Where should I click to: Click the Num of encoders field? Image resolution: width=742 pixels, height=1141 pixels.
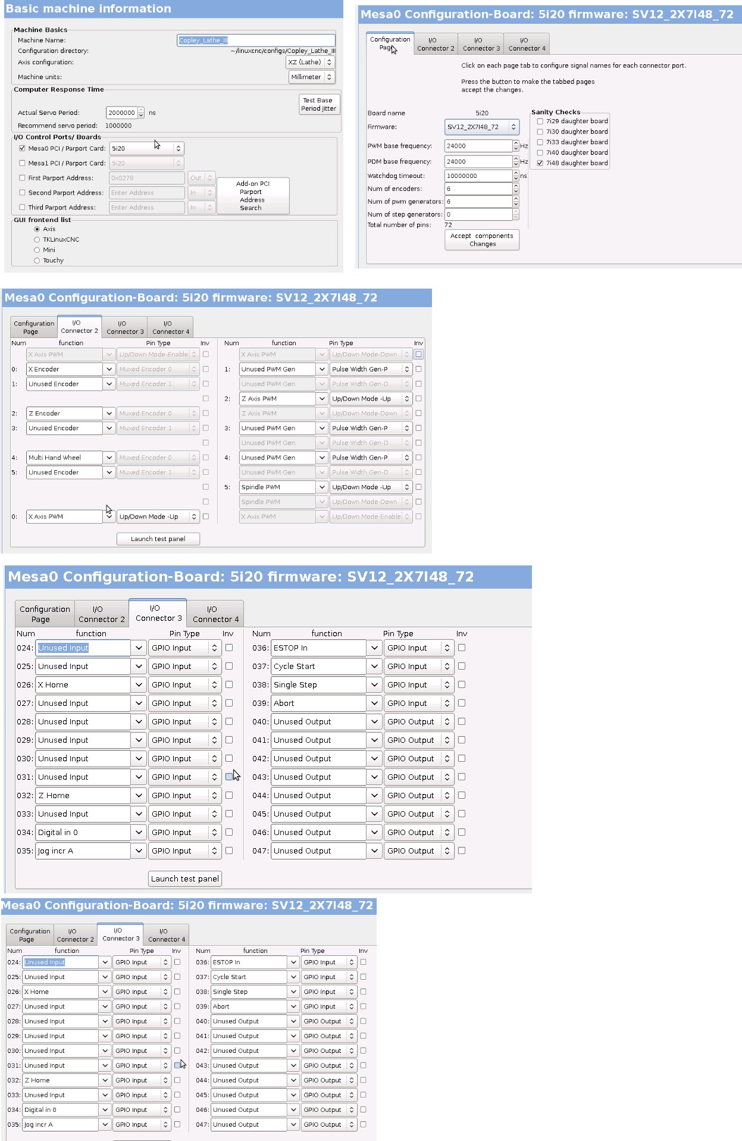click(x=478, y=189)
